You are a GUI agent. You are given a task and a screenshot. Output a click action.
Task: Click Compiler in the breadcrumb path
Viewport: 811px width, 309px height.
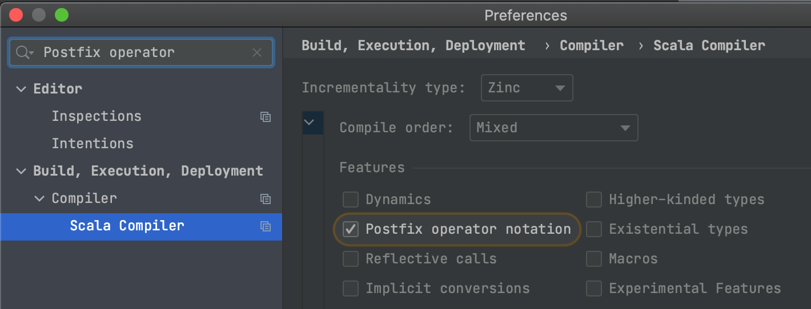pyautogui.click(x=592, y=46)
